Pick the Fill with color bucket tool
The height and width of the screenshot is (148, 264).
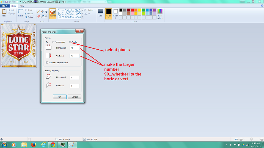[x=42, y=12]
